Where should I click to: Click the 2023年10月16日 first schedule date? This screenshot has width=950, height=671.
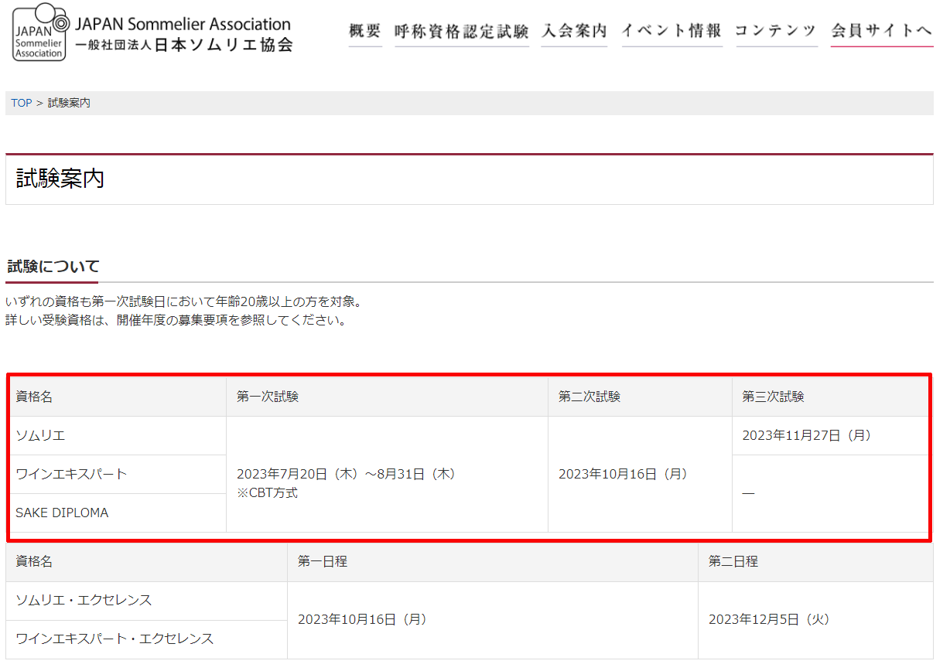pos(362,619)
